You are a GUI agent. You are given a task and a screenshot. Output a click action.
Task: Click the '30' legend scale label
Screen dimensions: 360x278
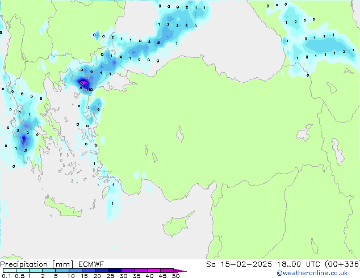coord(123,276)
